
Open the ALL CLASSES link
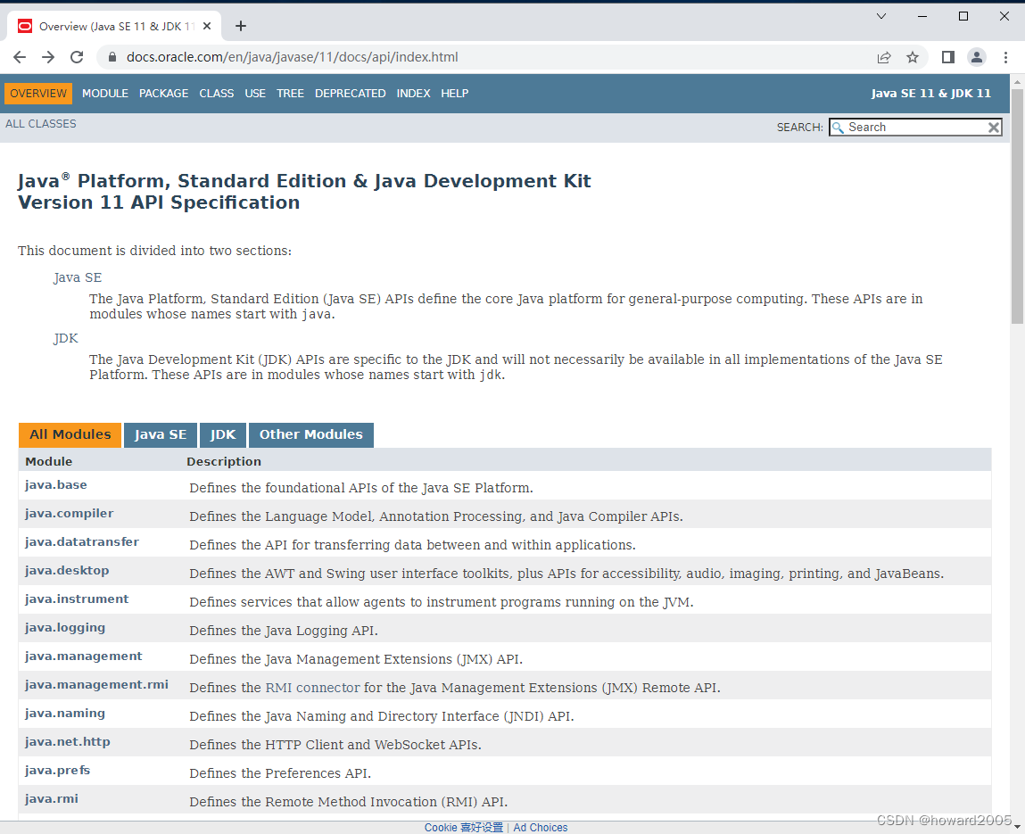click(x=40, y=123)
